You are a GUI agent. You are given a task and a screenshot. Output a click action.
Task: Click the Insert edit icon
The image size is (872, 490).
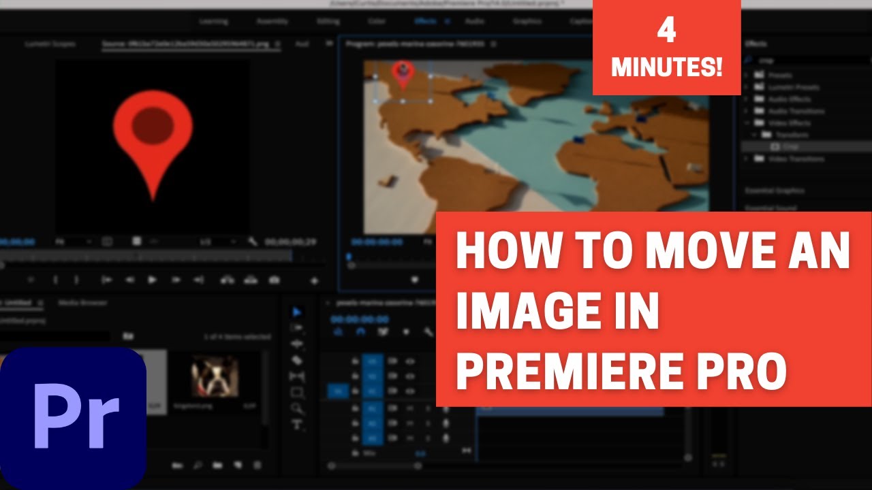coord(228,280)
